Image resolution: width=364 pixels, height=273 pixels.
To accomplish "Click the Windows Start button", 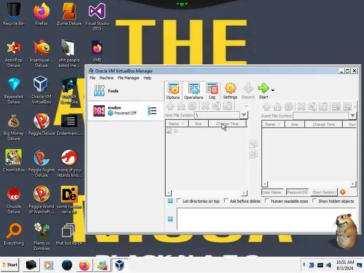I will 10,265.
